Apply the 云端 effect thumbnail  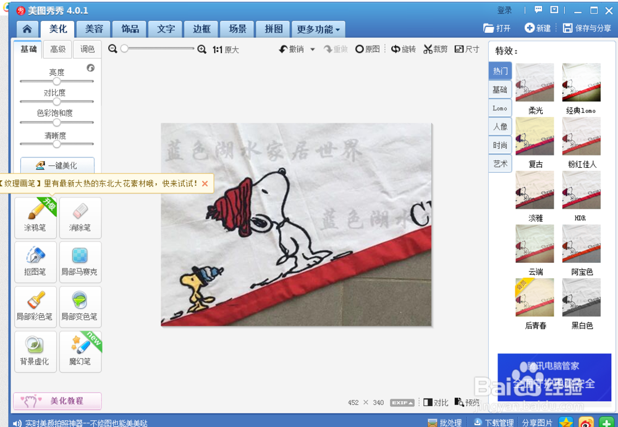coord(535,244)
